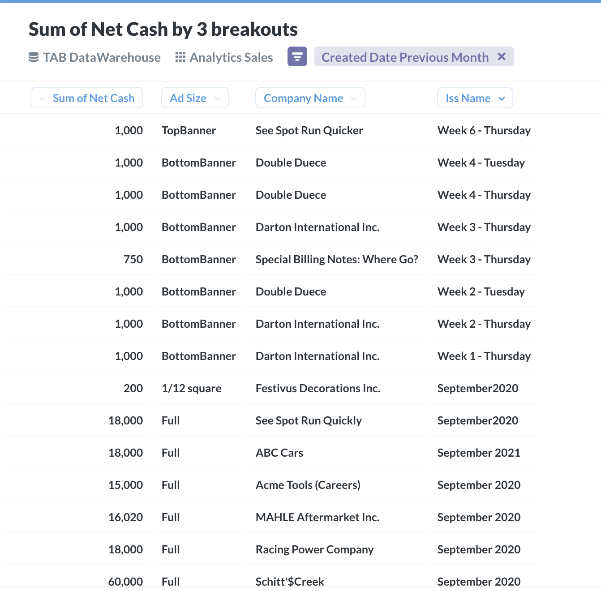Click the 1/12 square ad size cell
The width and height of the screenshot is (601, 591).
tap(191, 388)
